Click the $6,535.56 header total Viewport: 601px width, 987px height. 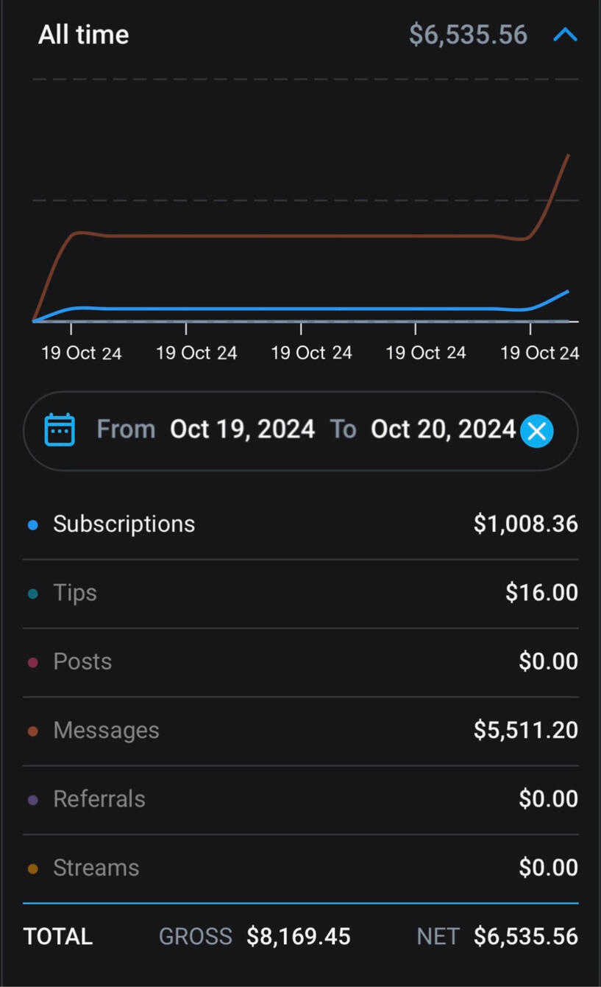pyautogui.click(x=468, y=35)
